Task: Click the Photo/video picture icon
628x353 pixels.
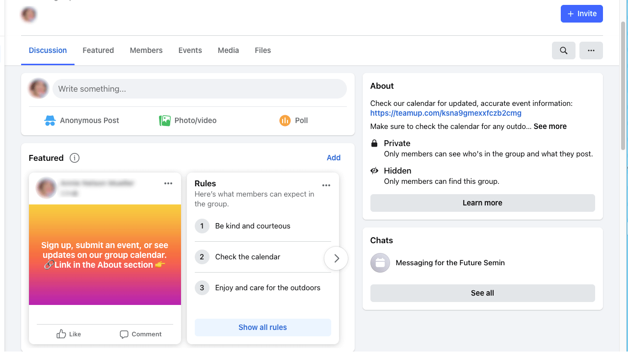Action: coord(165,121)
